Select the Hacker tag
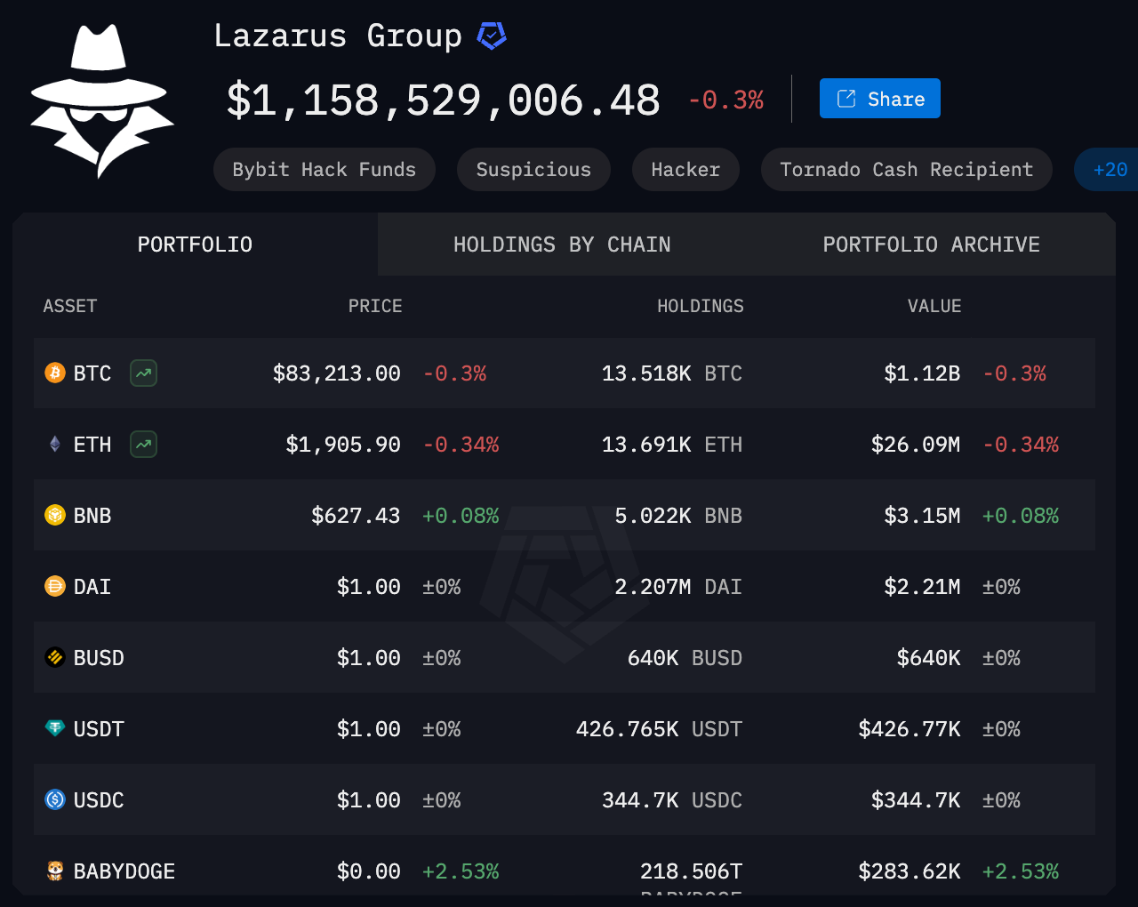Image resolution: width=1138 pixels, height=907 pixels. click(685, 169)
